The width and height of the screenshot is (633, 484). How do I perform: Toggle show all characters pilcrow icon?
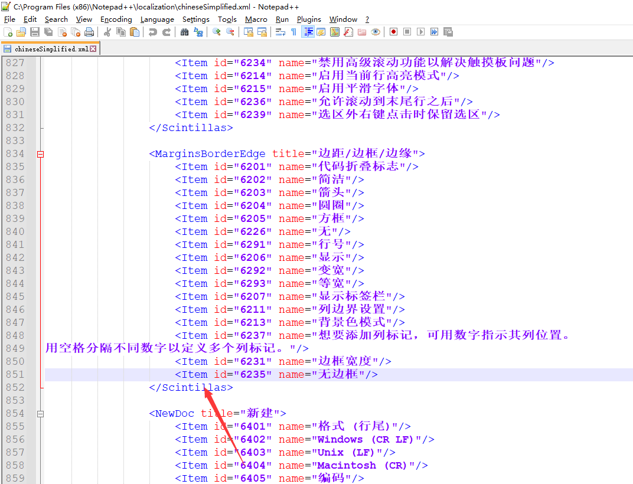point(293,32)
